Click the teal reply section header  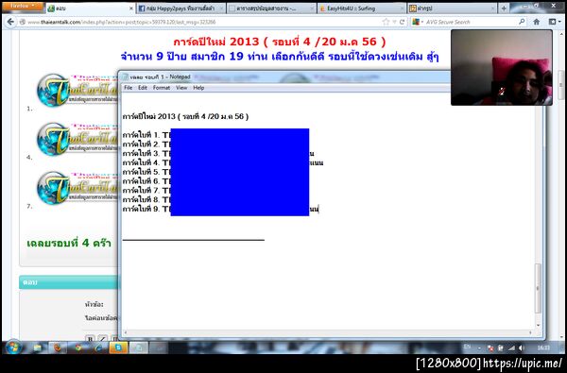pyautogui.click(x=69, y=282)
